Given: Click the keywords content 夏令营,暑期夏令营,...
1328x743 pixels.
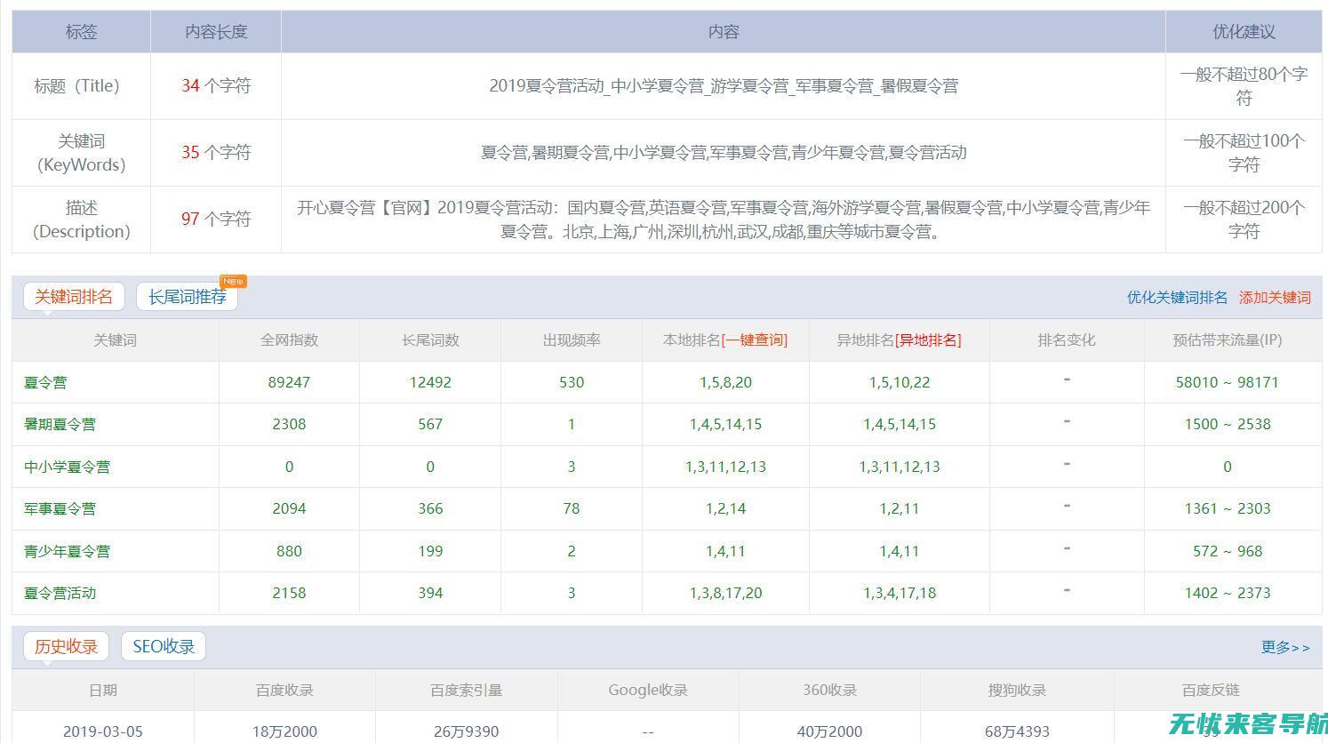Looking at the screenshot, I should tap(724, 153).
